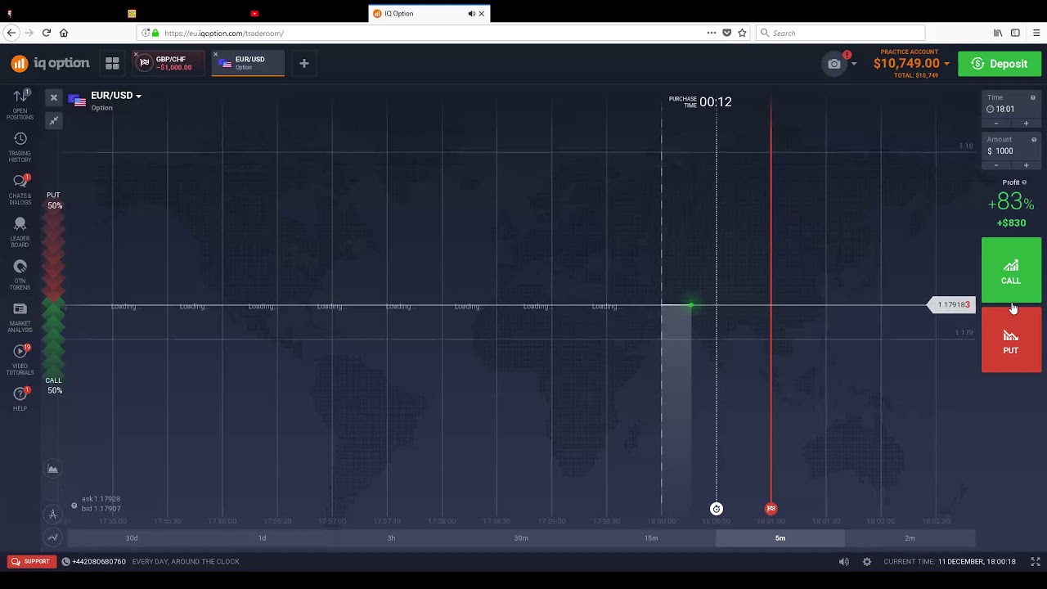Reload the browser page
1047x589 pixels.
[46, 33]
